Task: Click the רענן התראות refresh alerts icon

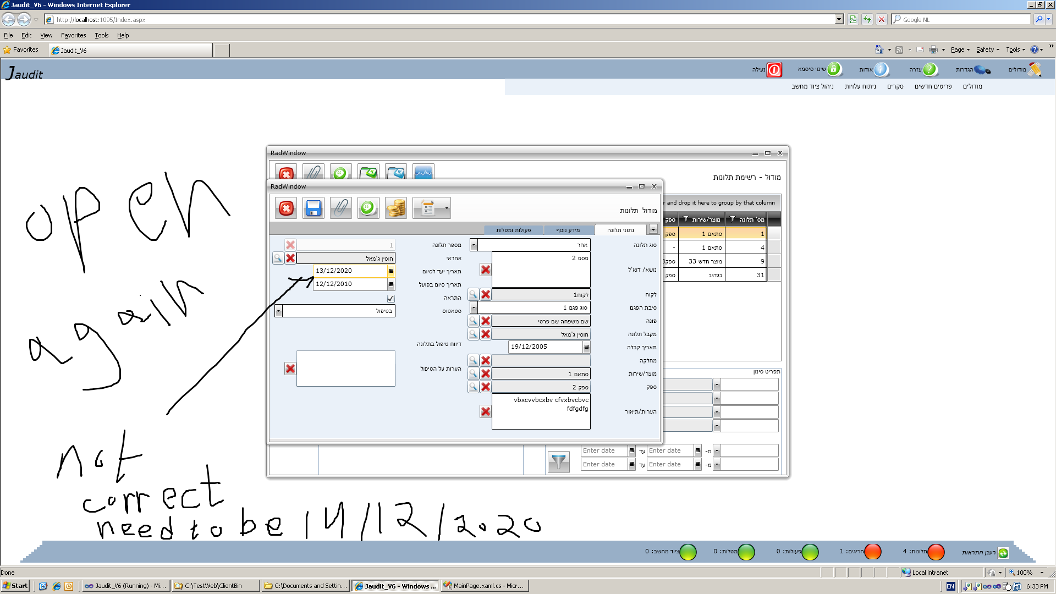Action: click(1003, 553)
